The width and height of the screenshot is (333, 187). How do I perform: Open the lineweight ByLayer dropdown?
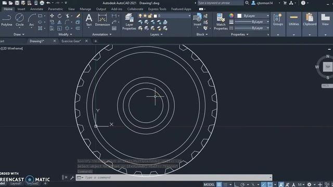tap(252, 22)
